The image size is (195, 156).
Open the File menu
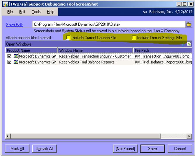coord(10,12)
